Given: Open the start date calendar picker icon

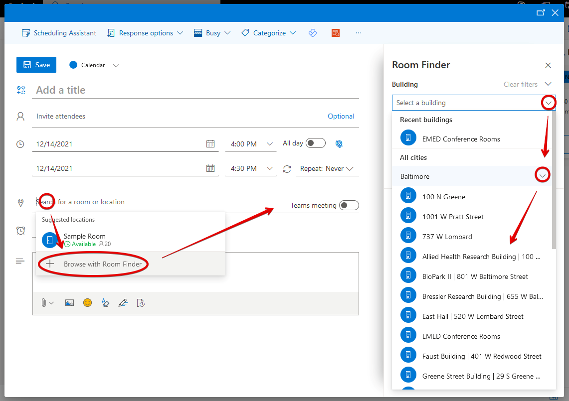Looking at the screenshot, I should 210,144.
